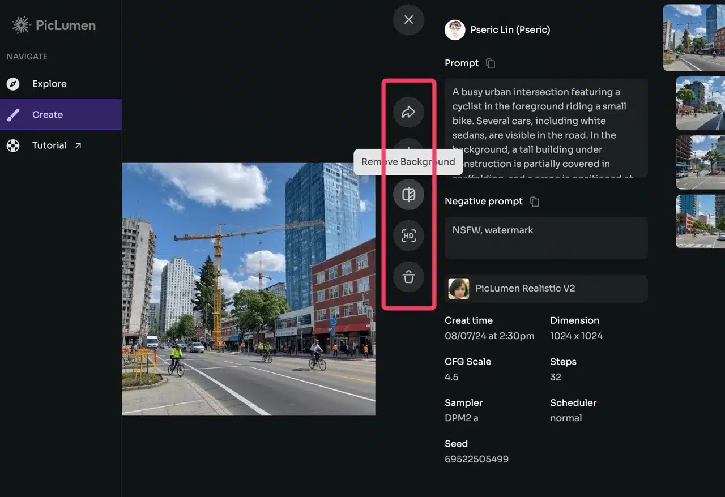Copy the negative prompt text icon

point(534,202)
